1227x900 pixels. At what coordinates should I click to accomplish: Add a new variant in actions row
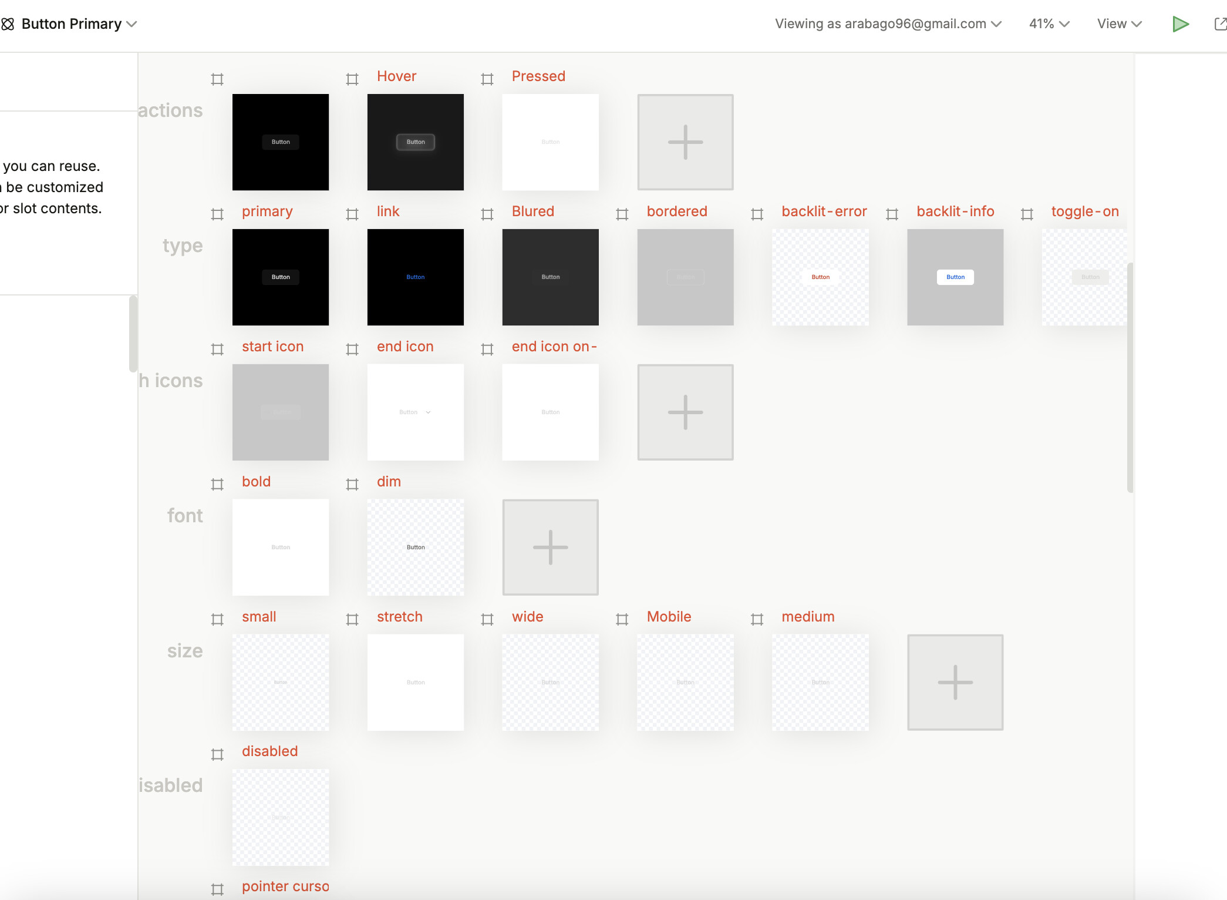click(685, 142)
